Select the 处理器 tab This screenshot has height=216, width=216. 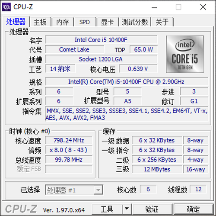pyautogui.click(x=16, y=22)
